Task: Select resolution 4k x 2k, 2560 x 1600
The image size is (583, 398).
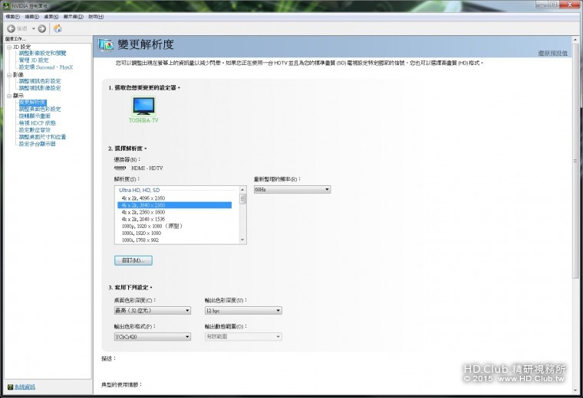Action: 175,212
